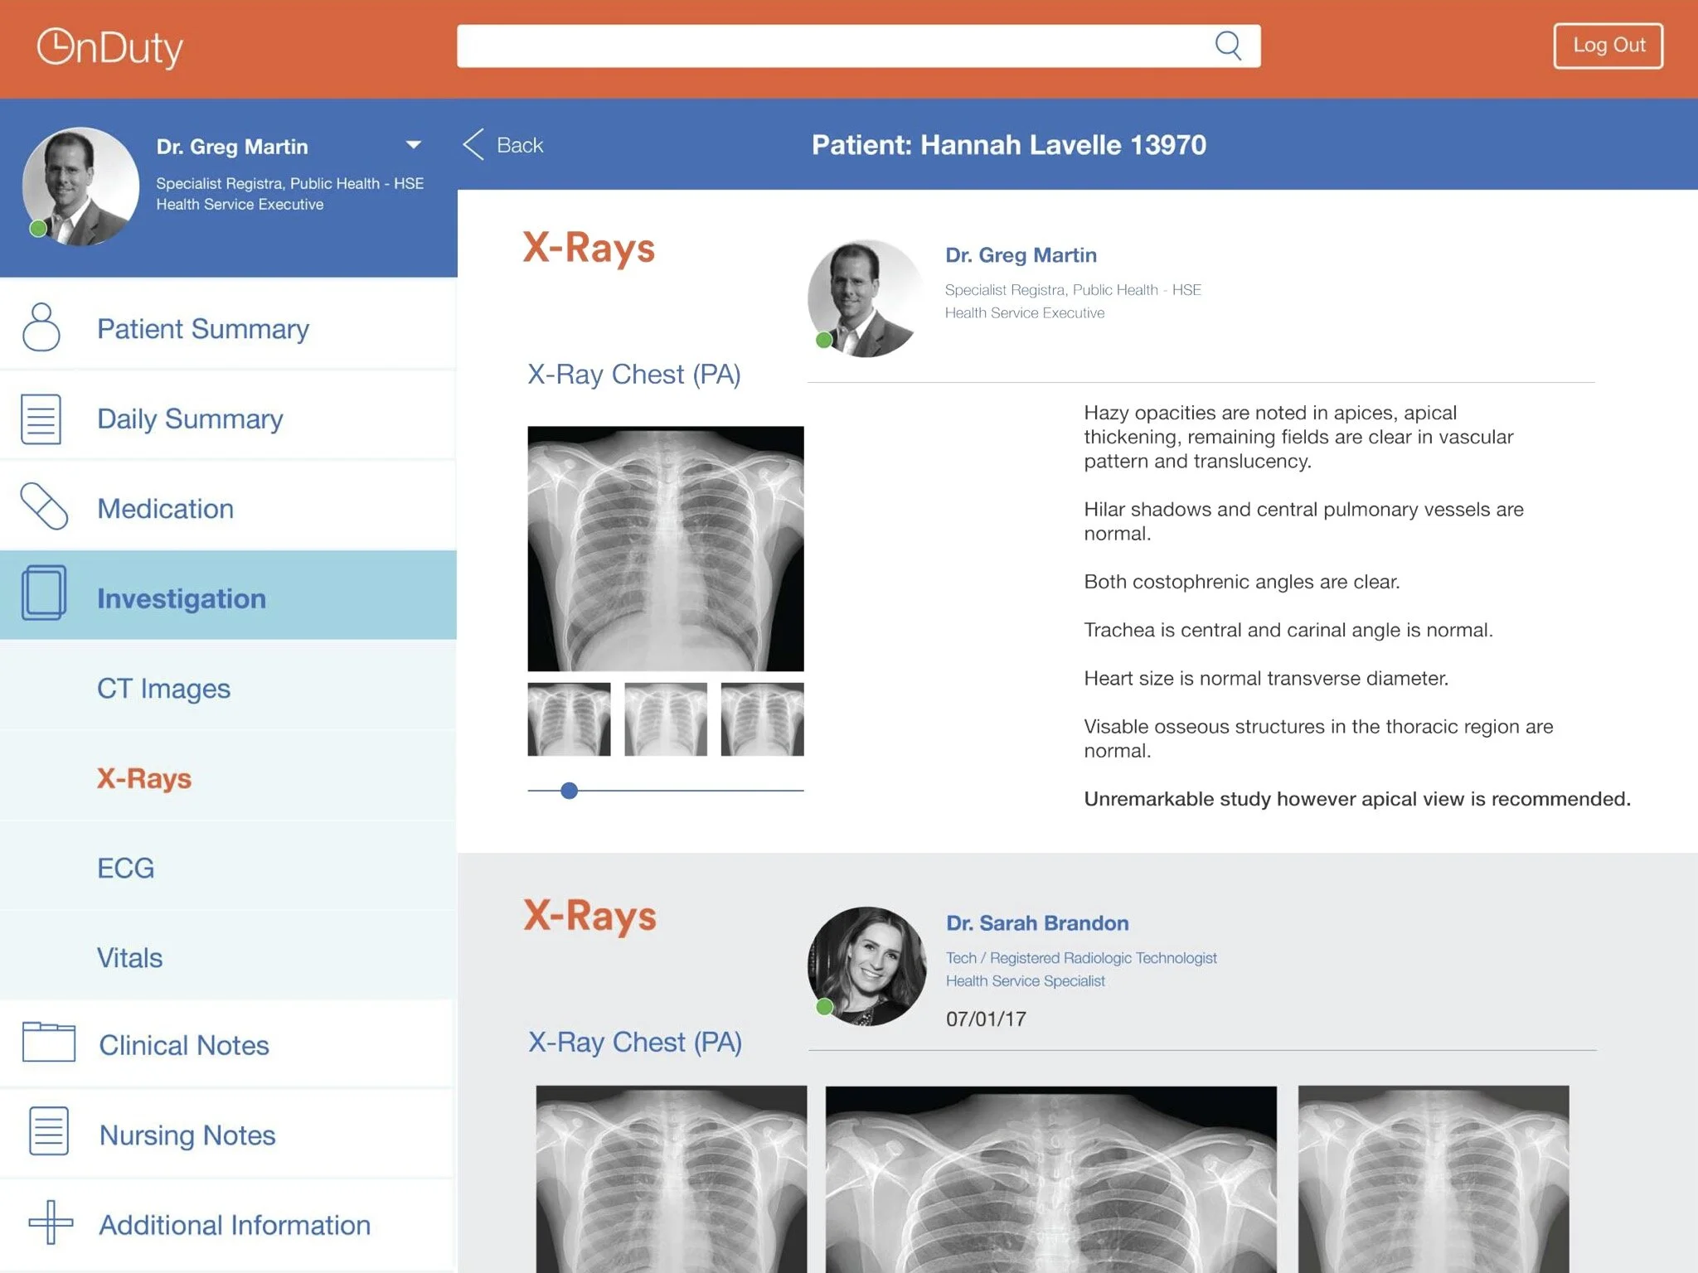Click the Patient Summary person icon

click(41, 327)
